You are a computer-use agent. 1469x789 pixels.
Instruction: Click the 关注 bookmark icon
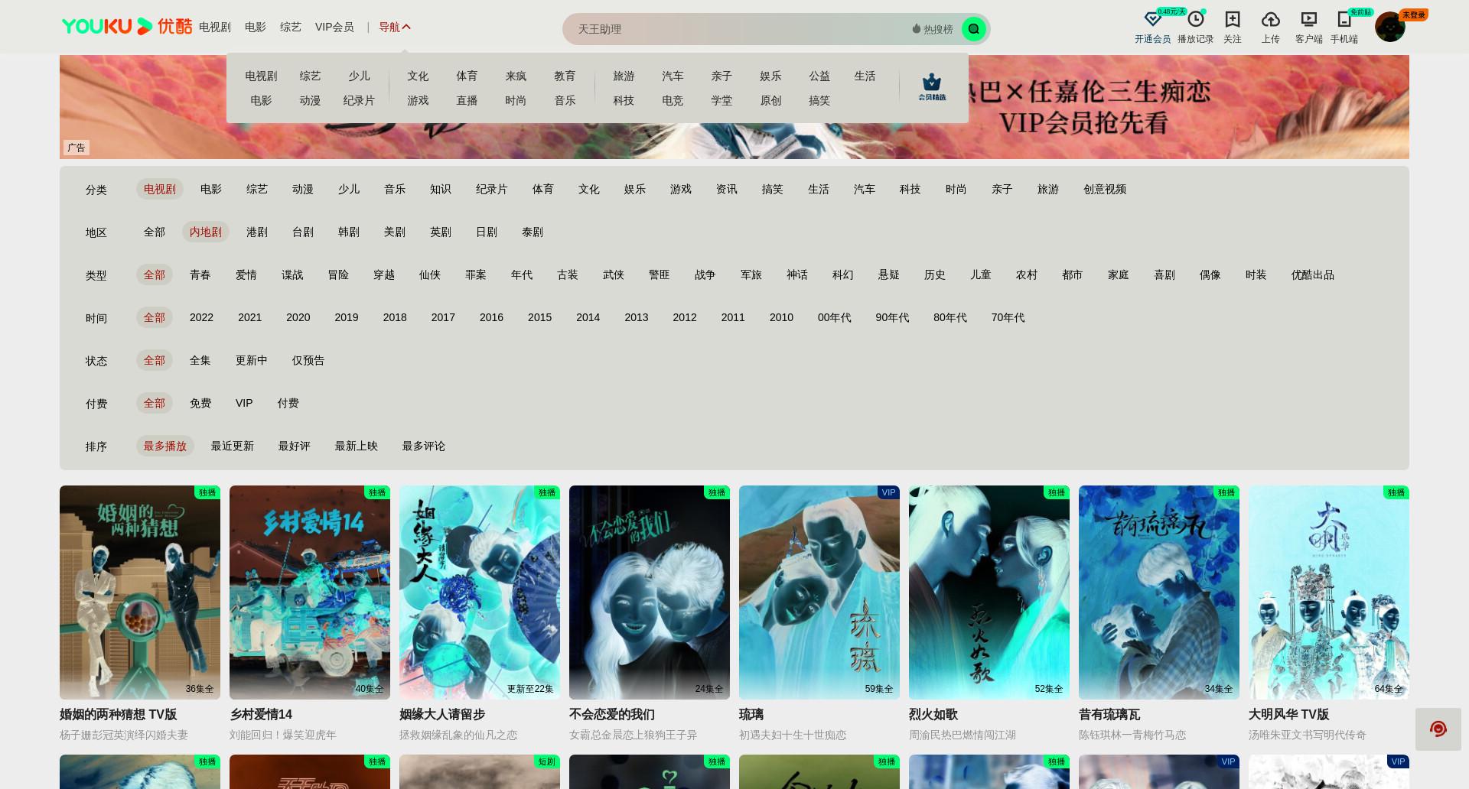pos(1232,20)
